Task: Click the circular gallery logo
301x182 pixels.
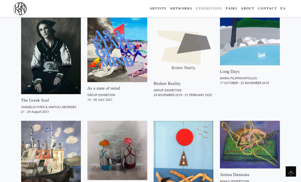Action: point(20,9)
